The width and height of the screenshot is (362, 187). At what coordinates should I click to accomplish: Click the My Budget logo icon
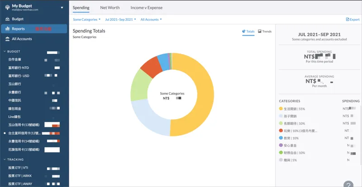pos(6,7)
